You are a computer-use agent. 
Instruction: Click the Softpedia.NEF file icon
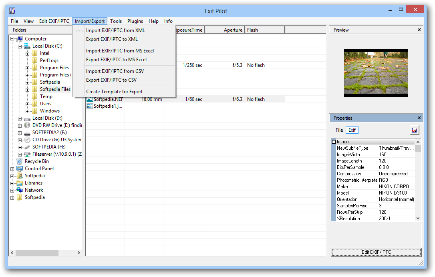(90, 99)
